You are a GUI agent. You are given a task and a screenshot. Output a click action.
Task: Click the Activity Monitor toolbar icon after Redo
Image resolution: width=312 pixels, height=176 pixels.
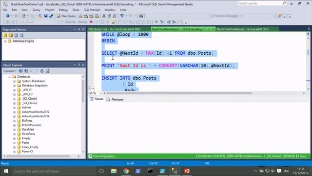pos(141,16)
